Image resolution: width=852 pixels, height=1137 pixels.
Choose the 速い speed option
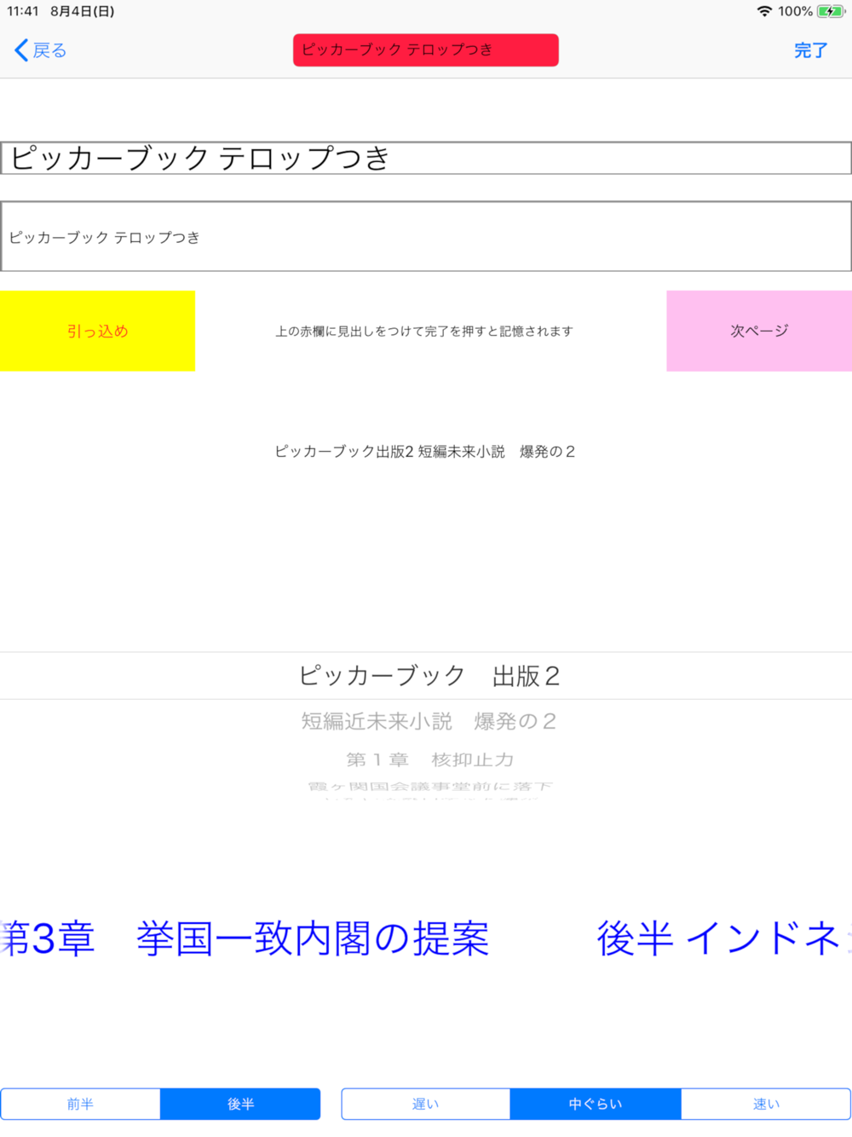coord(766,1104)
